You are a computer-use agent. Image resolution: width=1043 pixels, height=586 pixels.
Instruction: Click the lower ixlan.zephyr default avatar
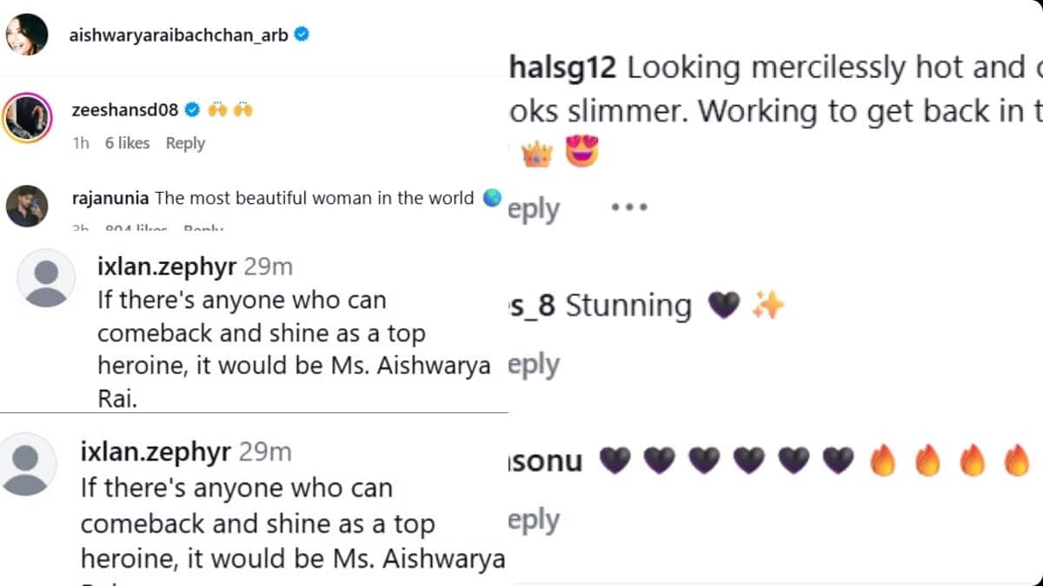tap(29, 464)
